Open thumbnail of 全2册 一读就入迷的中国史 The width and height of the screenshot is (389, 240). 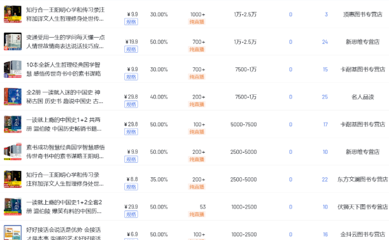click(13, 97)
